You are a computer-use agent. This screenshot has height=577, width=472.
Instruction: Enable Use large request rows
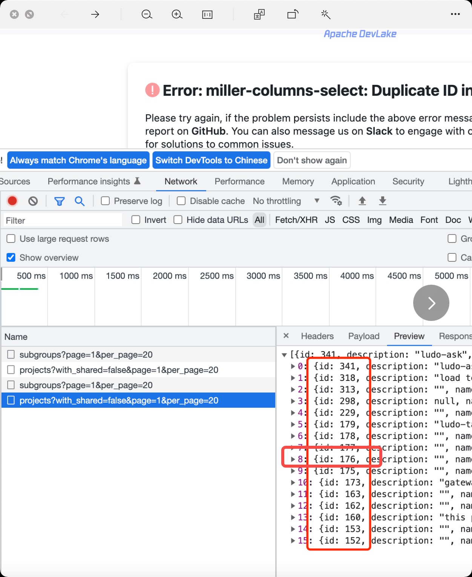[11, 239]
